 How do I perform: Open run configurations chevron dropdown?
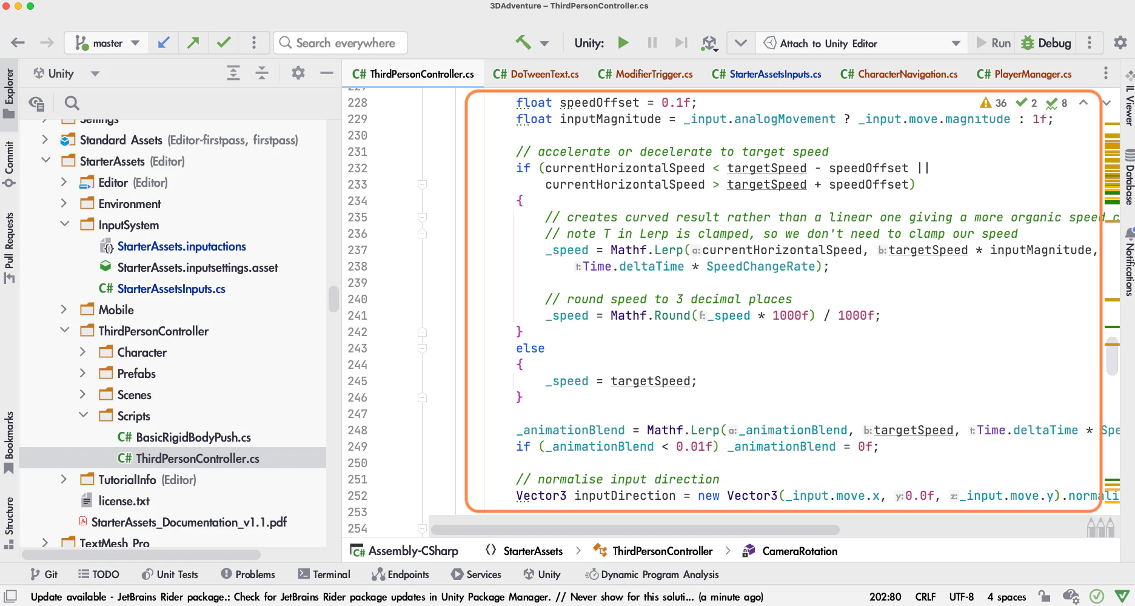pyautogui.click(x=740, y=43)
